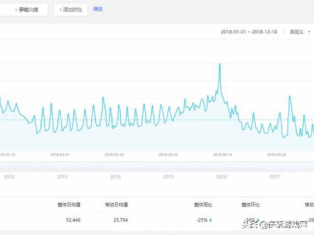
Task: Click the 确定 confirm link
Action: (98, 9)
